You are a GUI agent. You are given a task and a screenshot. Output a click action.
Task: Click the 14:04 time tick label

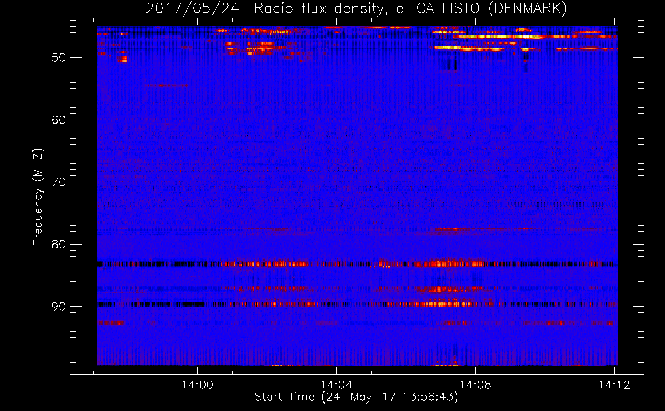pyautogui.click(x=337, y=385)
